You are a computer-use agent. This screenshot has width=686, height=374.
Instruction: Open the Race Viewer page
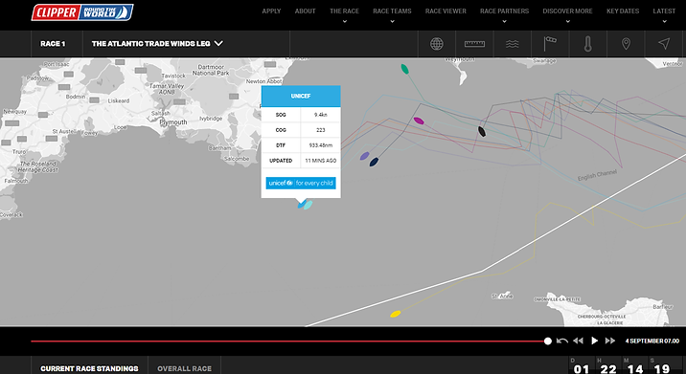click(x=446, y=11)
